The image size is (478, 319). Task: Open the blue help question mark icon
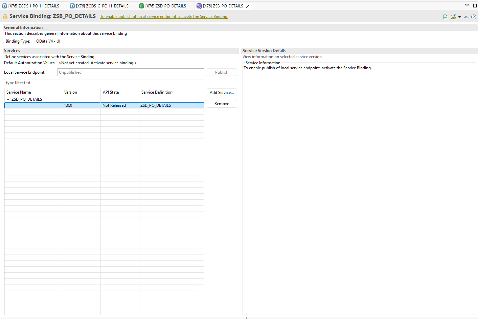click(474, 17)
